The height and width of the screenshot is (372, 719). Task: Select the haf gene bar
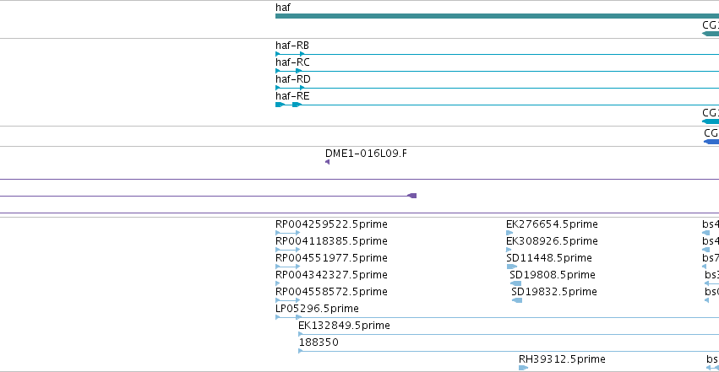[497, 16]
